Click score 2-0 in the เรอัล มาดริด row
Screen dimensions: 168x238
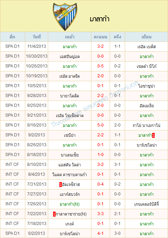click(101, 76)
